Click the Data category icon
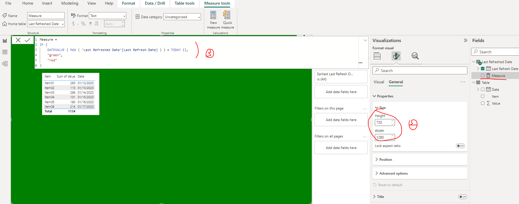This screenshot has height=204, width=519. 138,17
